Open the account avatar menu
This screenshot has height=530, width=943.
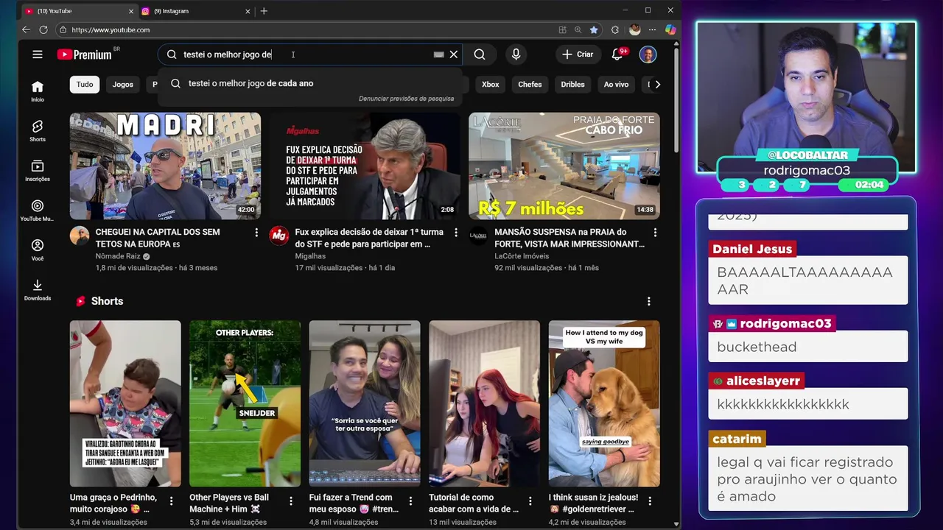pyautogui.click(x=648, y=54)
